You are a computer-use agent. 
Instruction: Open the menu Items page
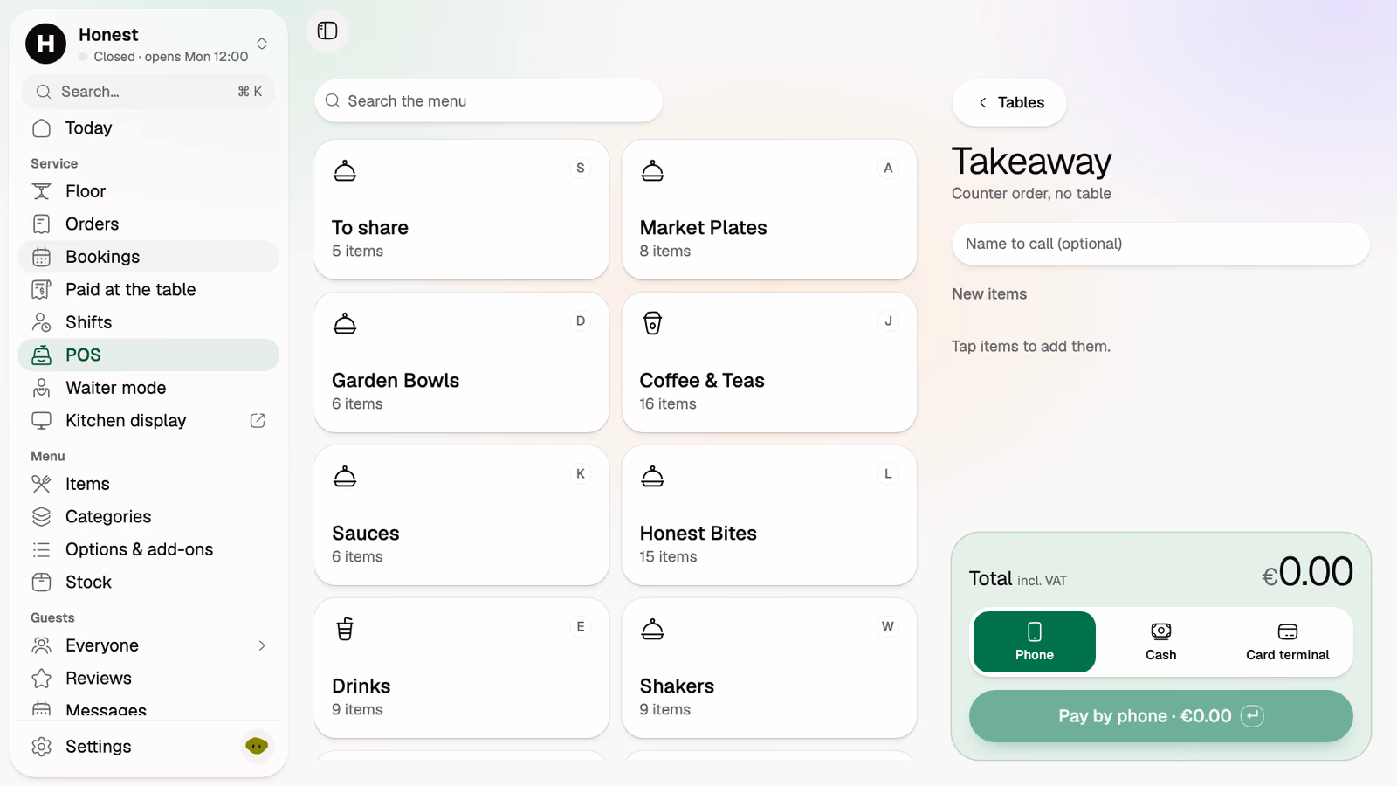click(x=148, y=484)
